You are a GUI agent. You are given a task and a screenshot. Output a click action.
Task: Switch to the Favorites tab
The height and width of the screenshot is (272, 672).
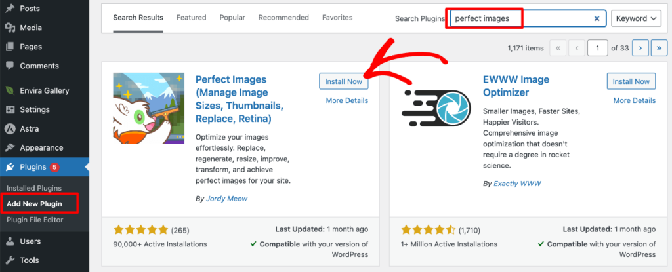[337, 18]
